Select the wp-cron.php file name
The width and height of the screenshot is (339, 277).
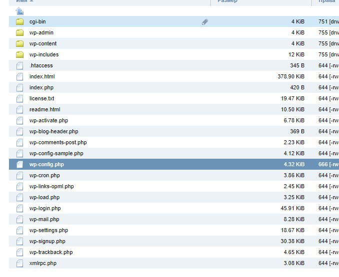(x=44, y=175)
